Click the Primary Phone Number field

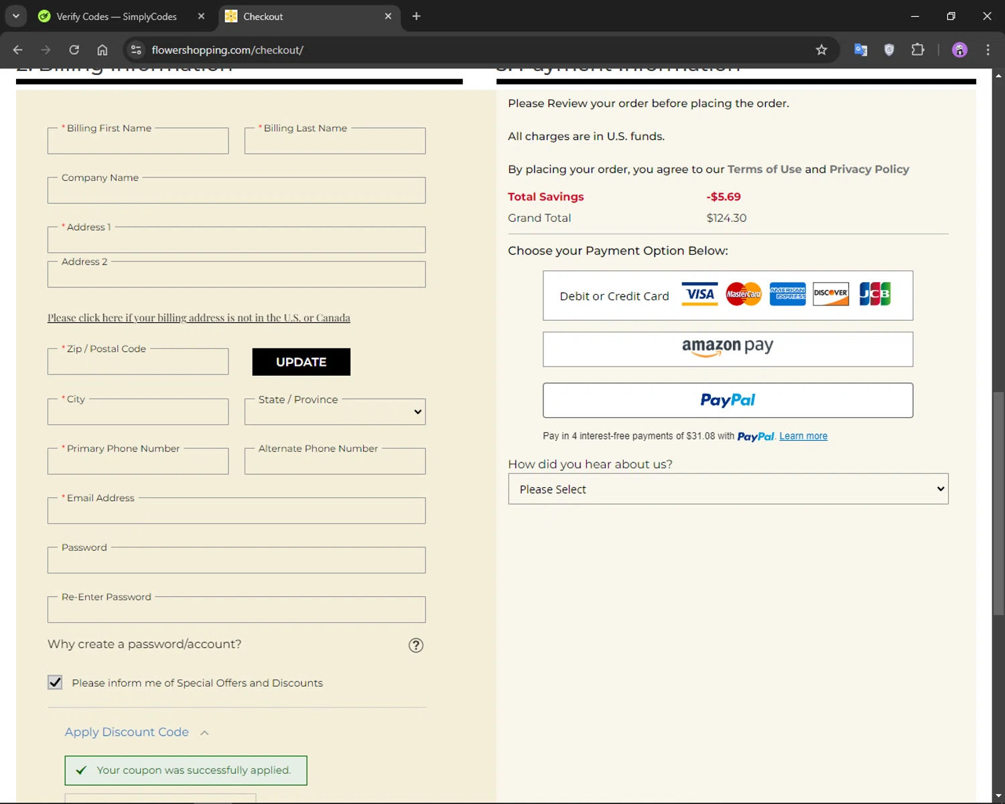(x=138, y=461)
